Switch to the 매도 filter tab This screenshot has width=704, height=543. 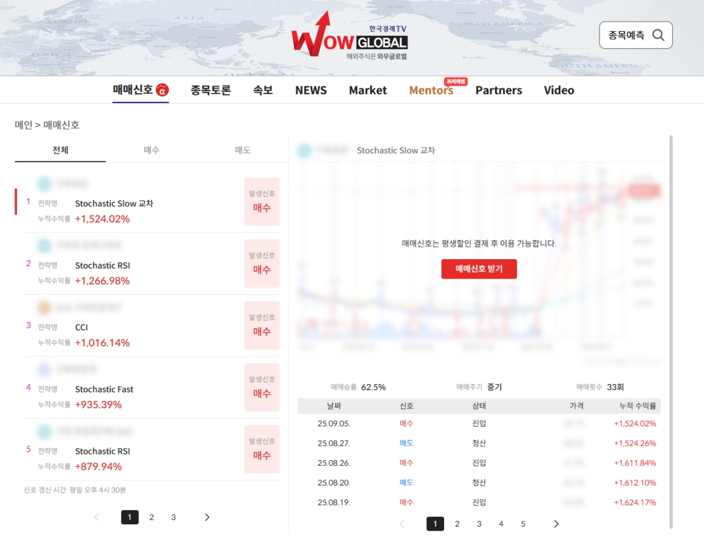click(x=242, y=150)
